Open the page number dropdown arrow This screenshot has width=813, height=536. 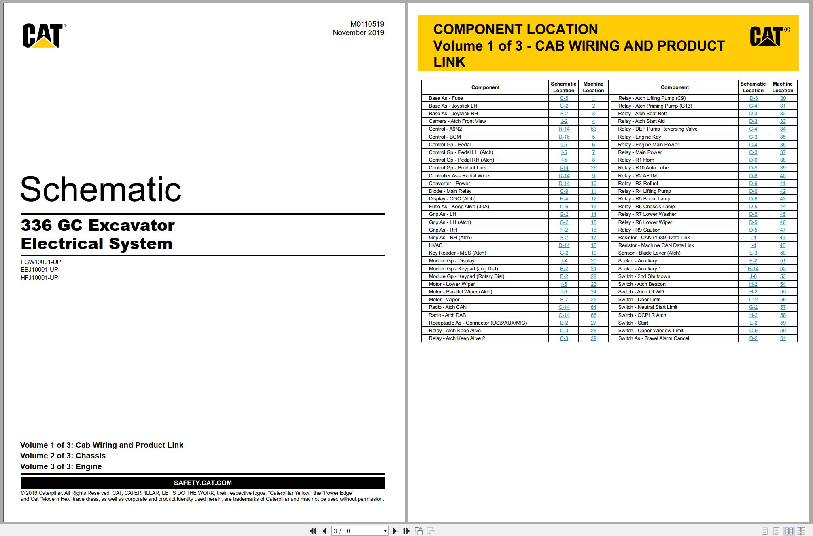pos(385,531)
